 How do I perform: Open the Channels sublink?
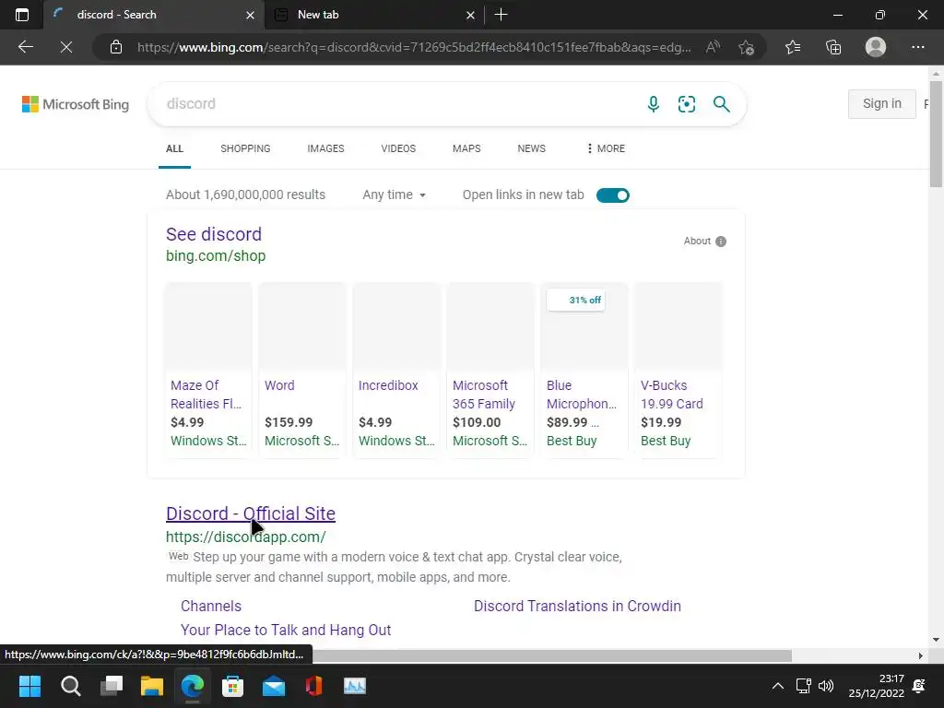[x=211, y=607]
